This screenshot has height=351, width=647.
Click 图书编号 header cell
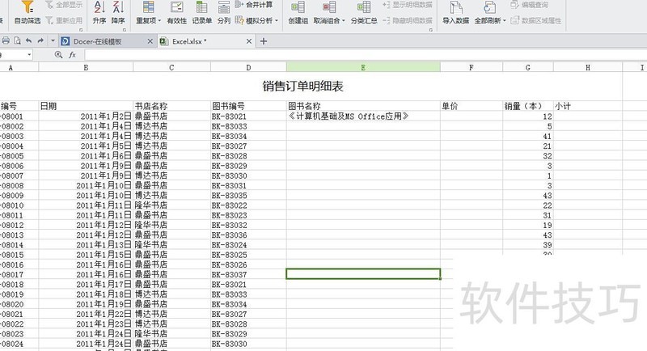click(x=248, y=106)
